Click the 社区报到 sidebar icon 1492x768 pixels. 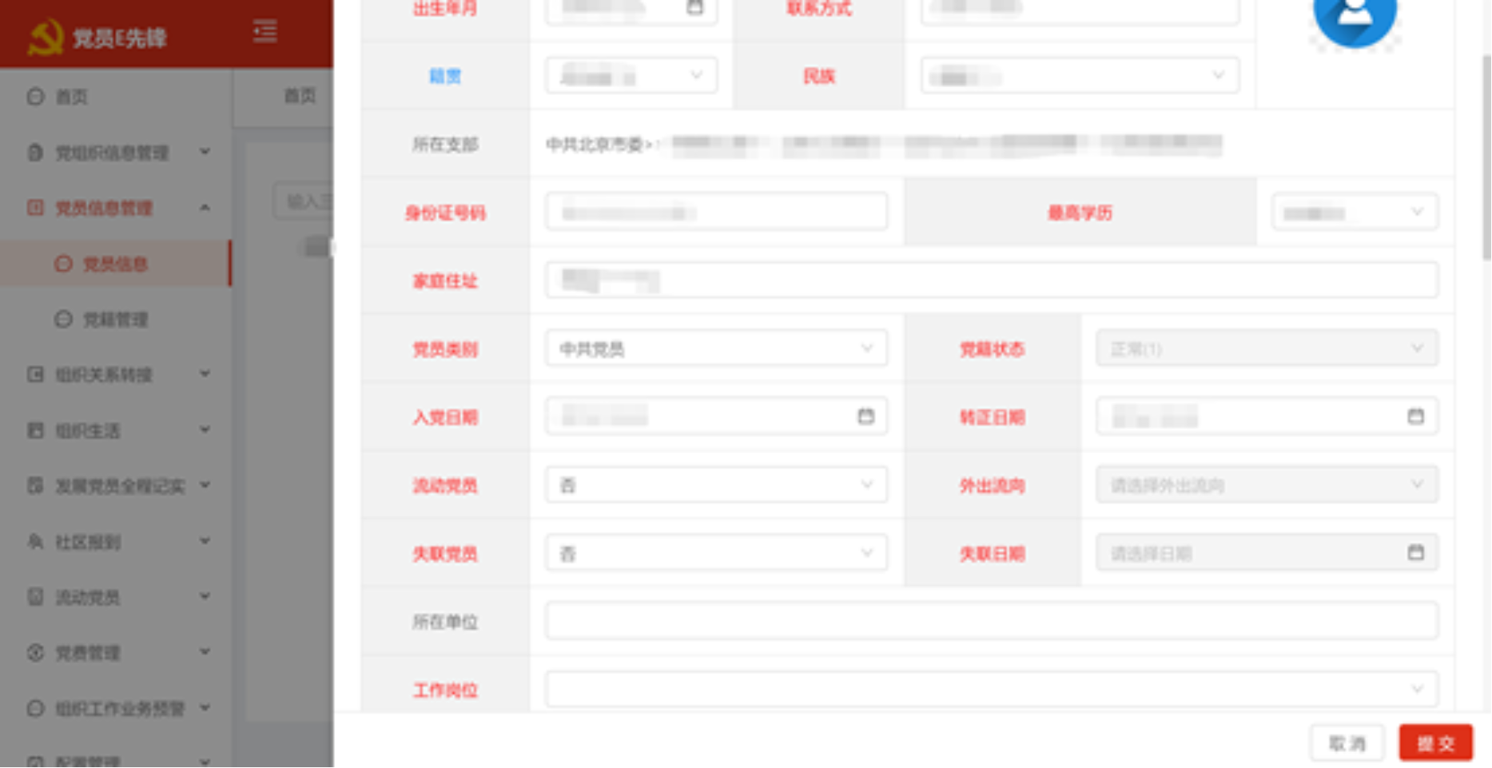(x=35, y=542)
